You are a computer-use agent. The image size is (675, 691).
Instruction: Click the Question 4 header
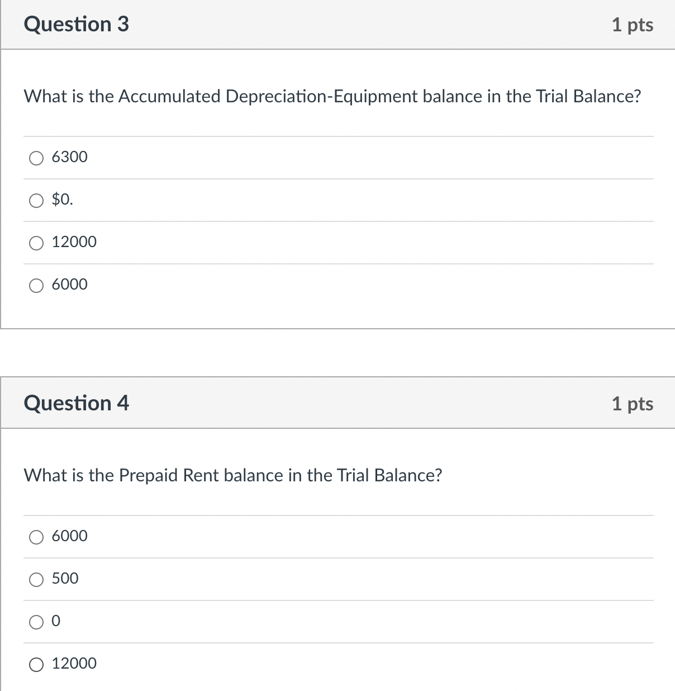coord(77,403)
